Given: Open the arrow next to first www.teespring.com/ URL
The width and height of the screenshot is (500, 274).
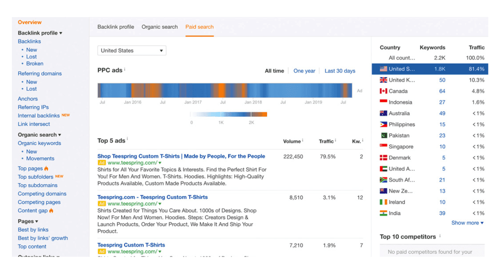Looking at the screenshot, I should (x=160, y=163).
